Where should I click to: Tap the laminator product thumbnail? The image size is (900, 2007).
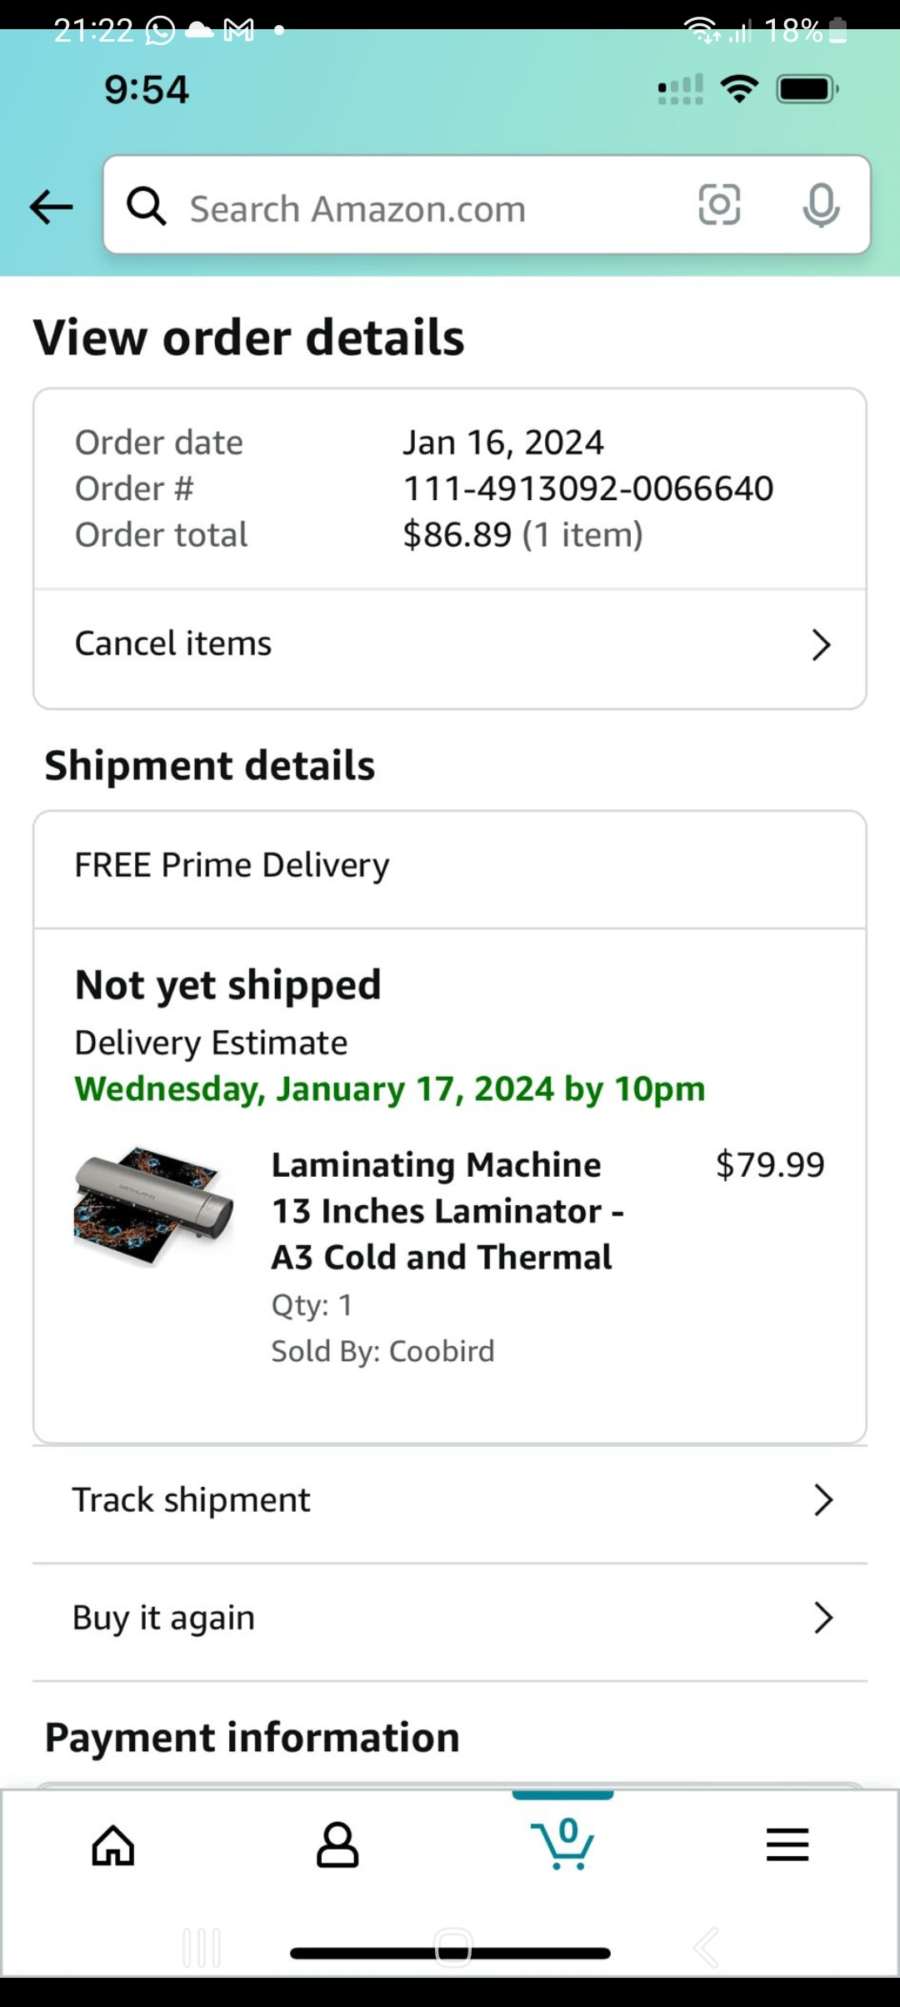(x=154, y=1205)
